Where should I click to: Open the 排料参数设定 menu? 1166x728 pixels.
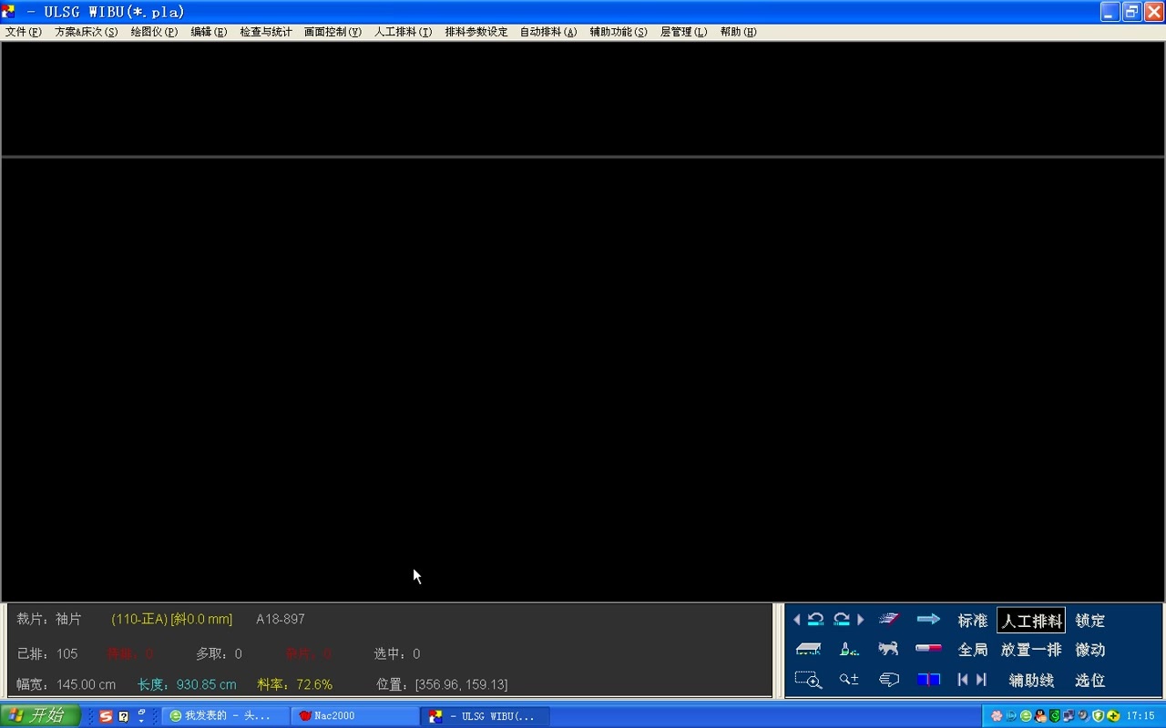click(x=476, y=32)
